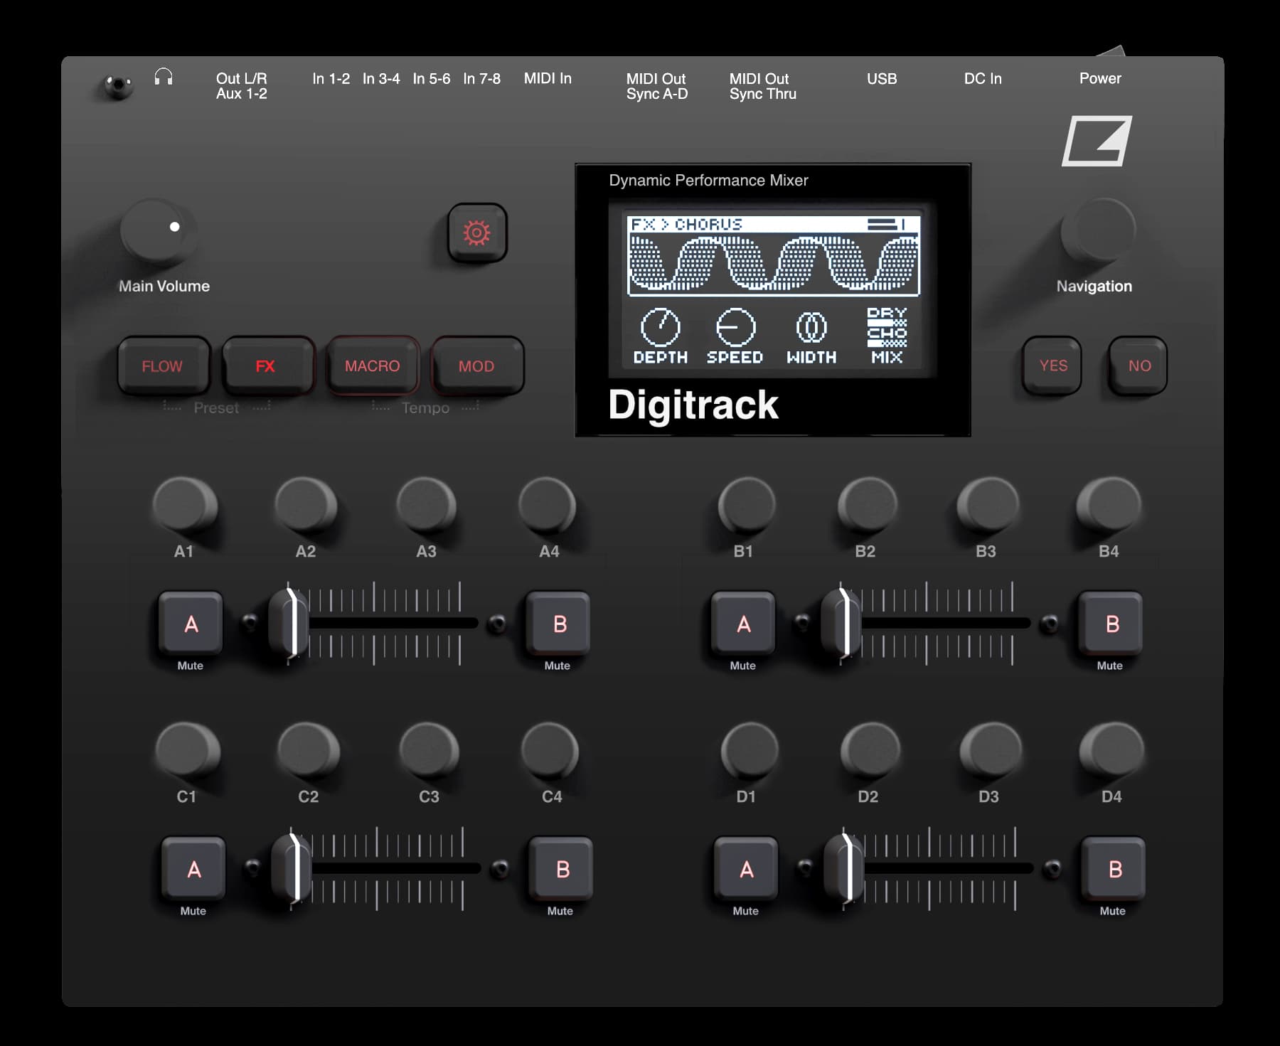The width and height of the screenshot is (1280, 1046).
Task: Click the chorus waveform graphic on display
Action: [774, 264]
